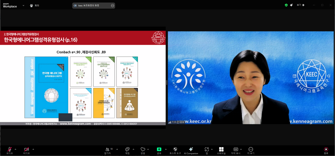
Task: Open the chat panel
Action: coord(127,150)
